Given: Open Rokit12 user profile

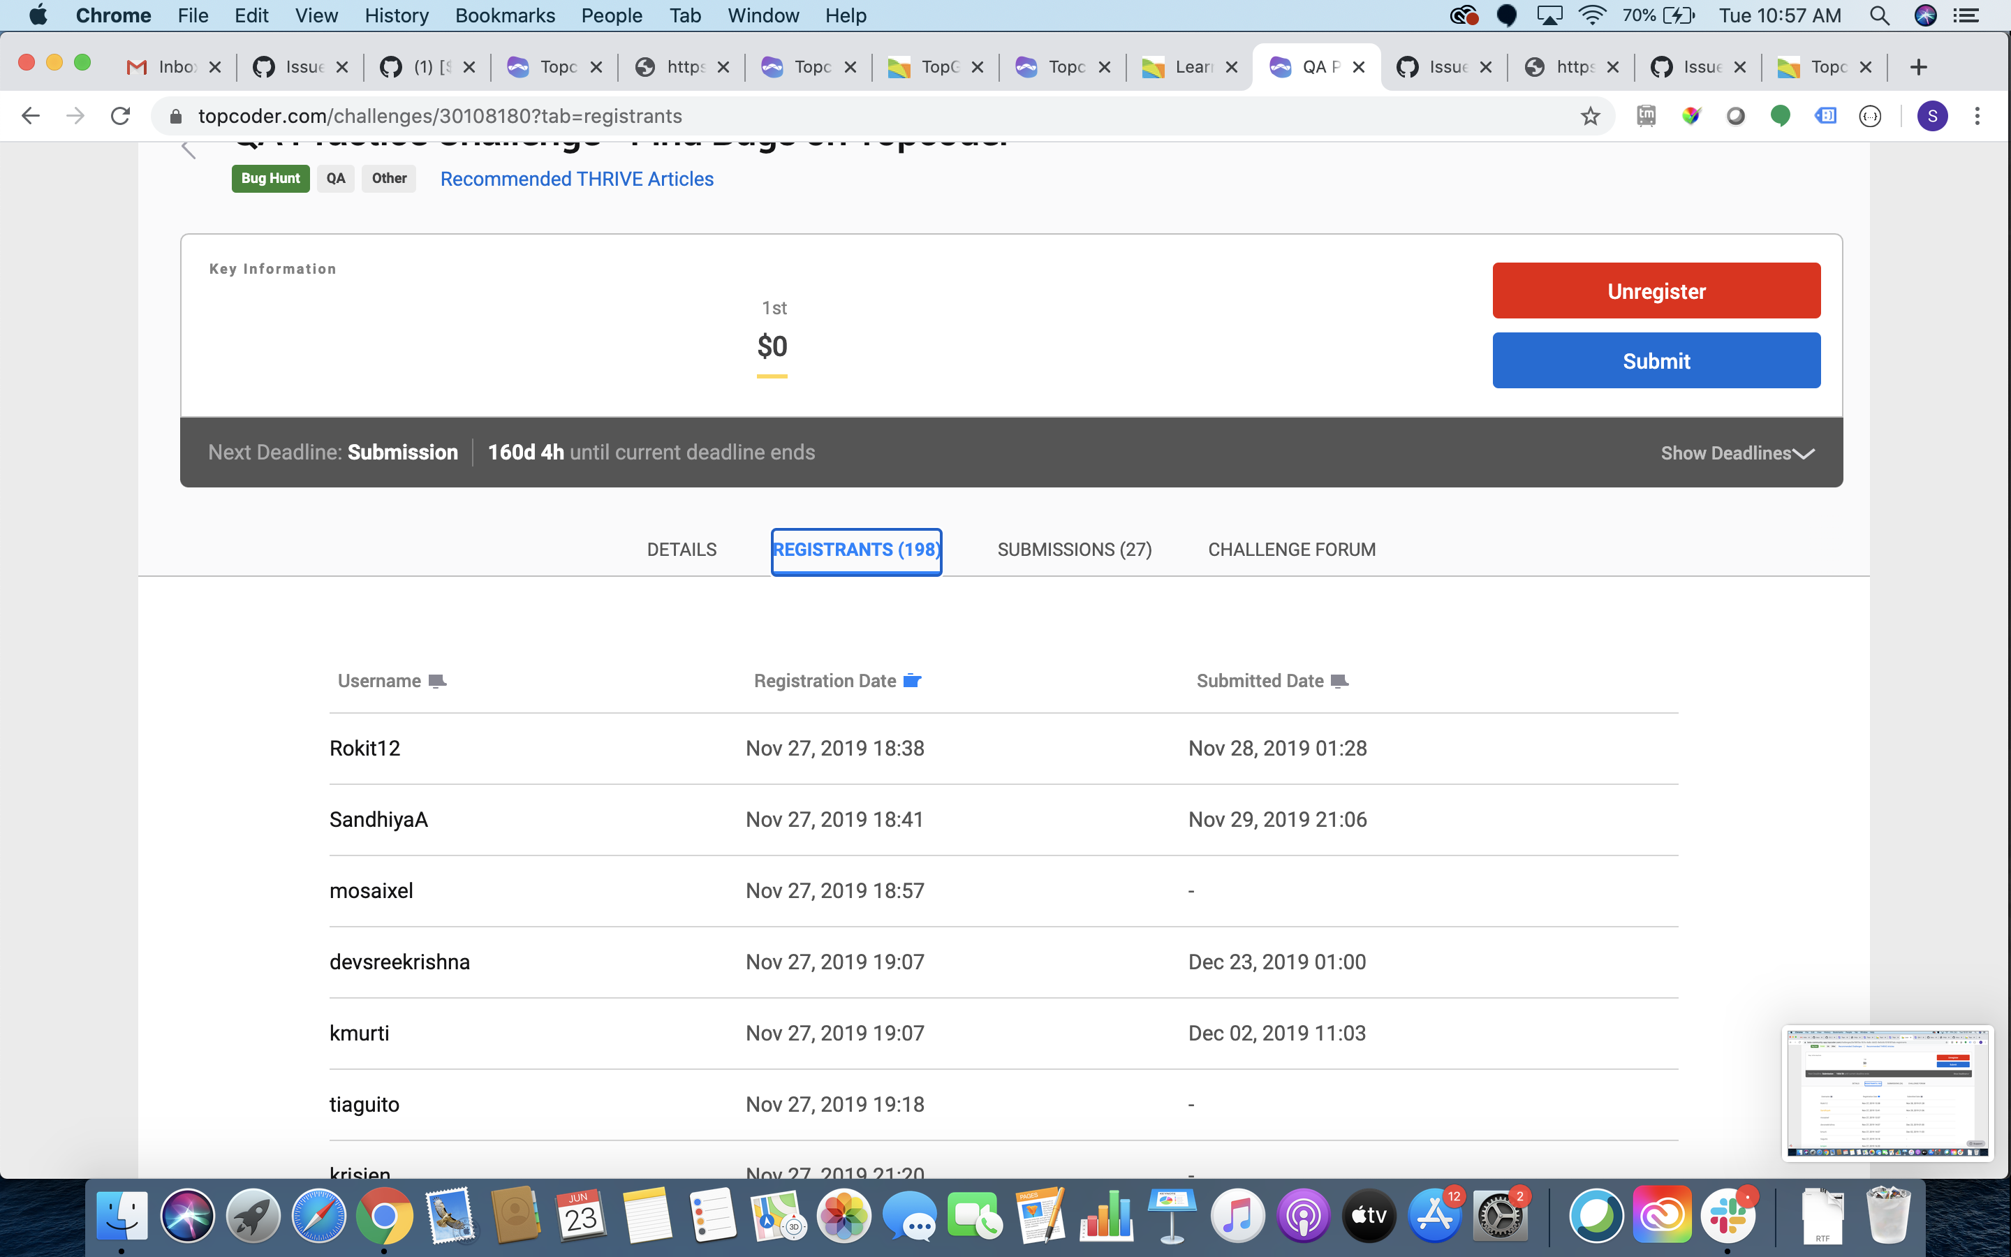Looking at the screenshot, I should 364,748.
